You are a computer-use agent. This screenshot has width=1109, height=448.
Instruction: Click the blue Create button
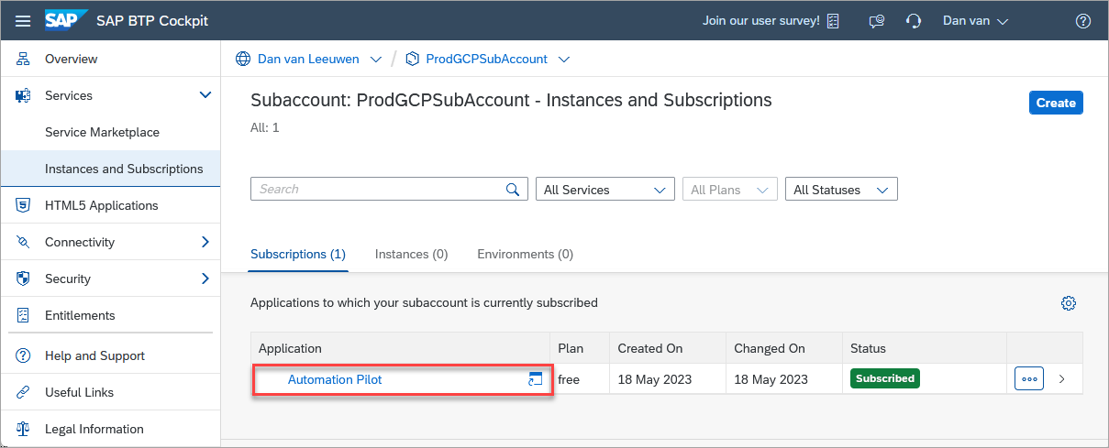click(x=1056, y=103)
